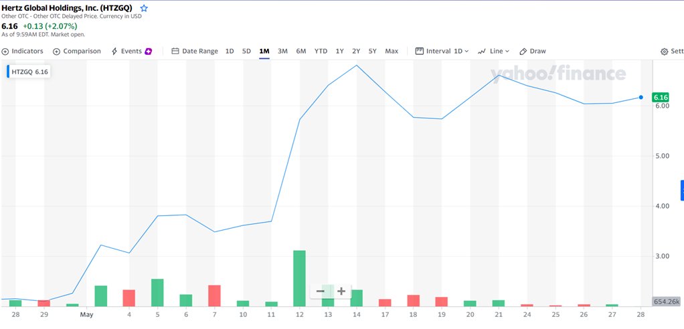Activate the Draw tool
The width and height of the screenshot is (684, 329).
pos(533,51)
